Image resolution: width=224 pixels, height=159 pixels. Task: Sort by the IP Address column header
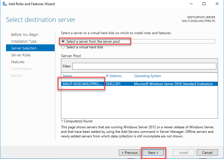coord(114,76)
